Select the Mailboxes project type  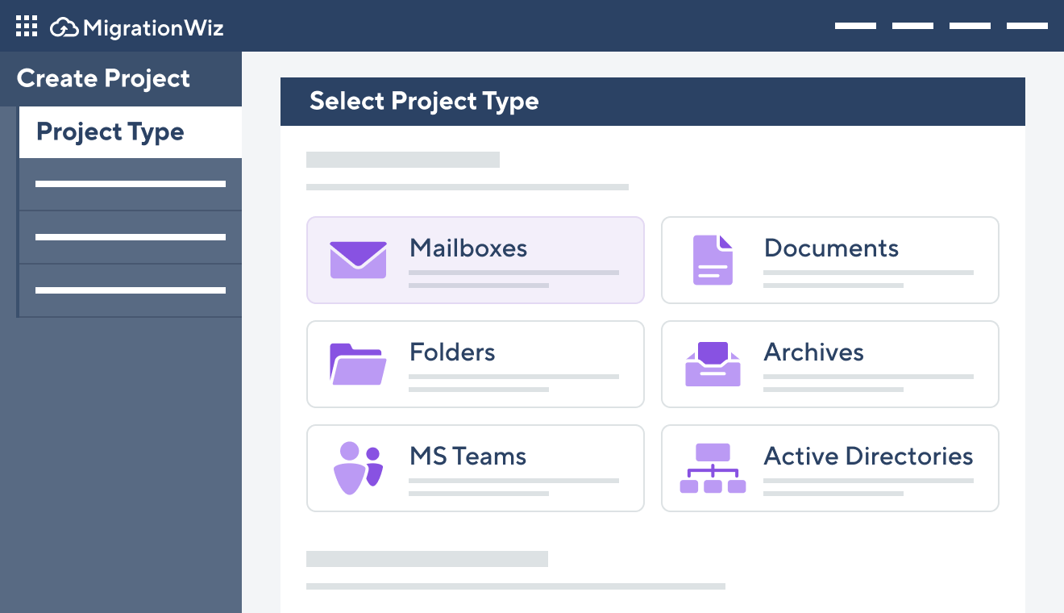475,260
